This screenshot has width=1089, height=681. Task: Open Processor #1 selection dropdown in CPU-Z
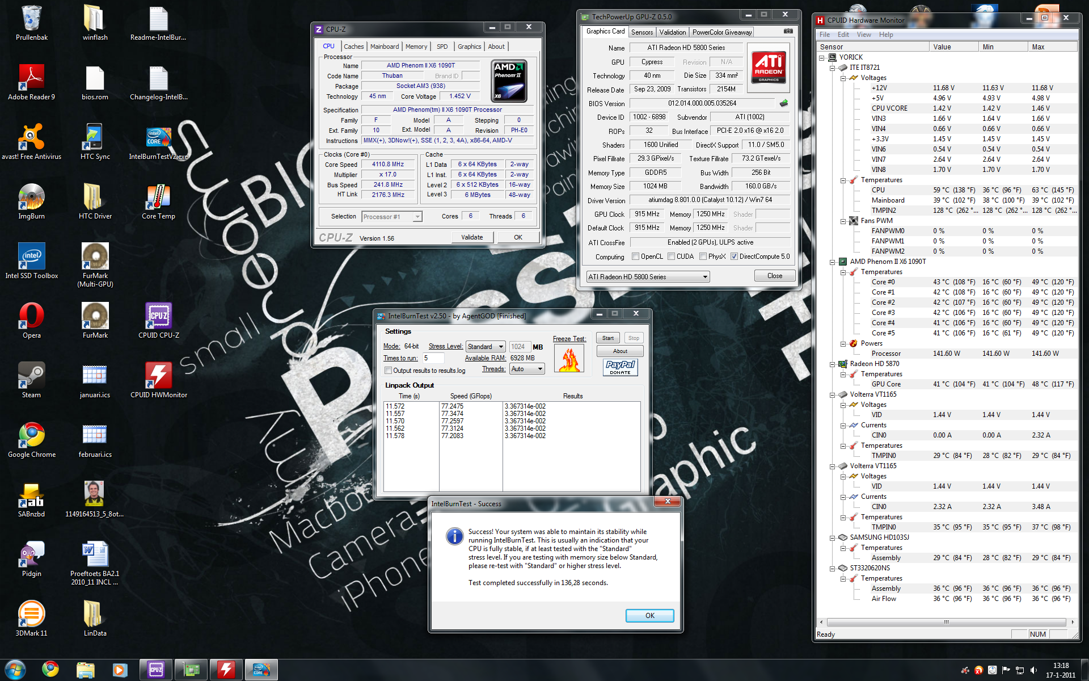[x=392, y=217]
